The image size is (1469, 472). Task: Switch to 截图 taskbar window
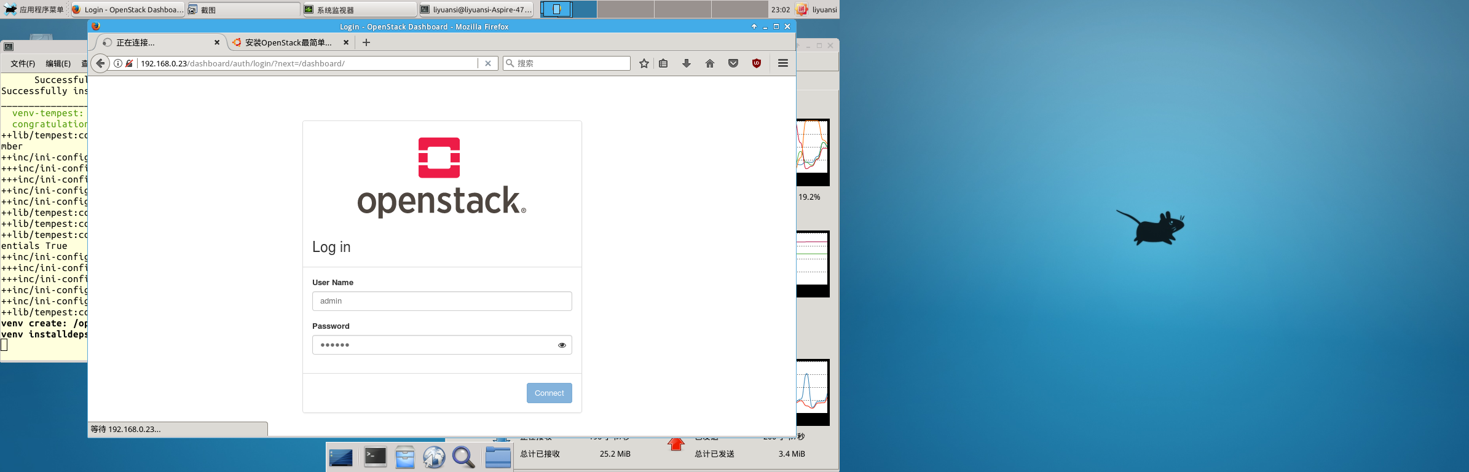(x=243, y=9)
